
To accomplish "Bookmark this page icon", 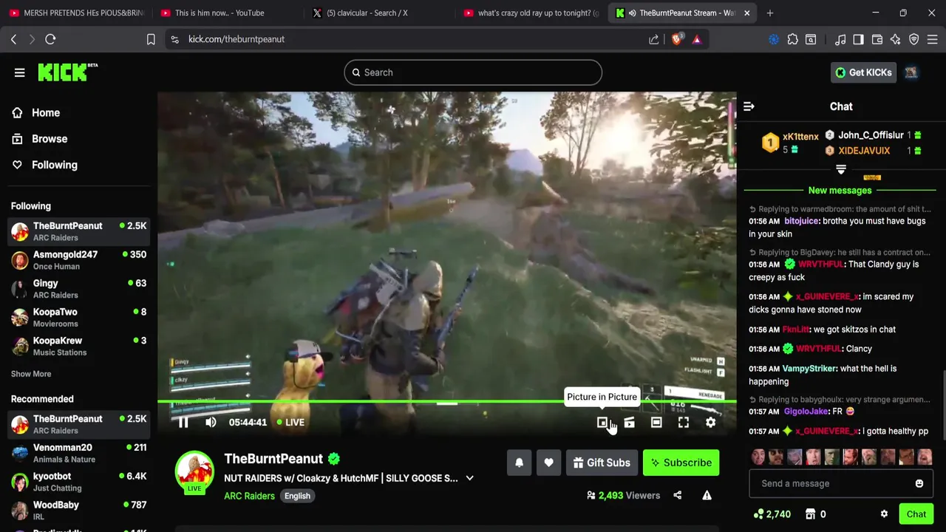I will pos(151,39).
